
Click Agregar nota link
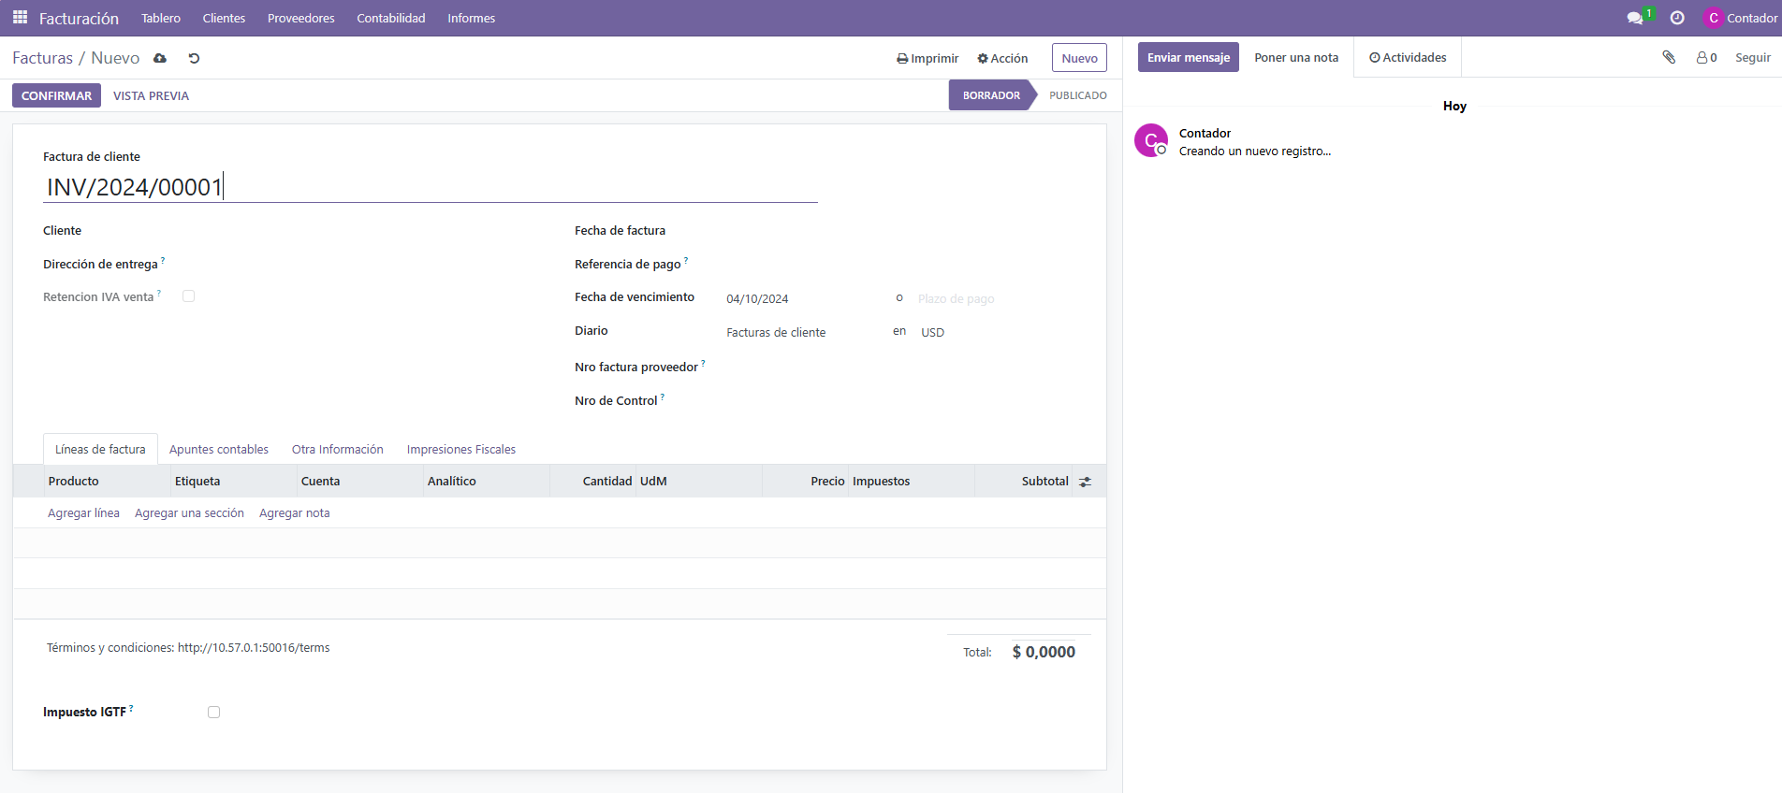[295, 513]
